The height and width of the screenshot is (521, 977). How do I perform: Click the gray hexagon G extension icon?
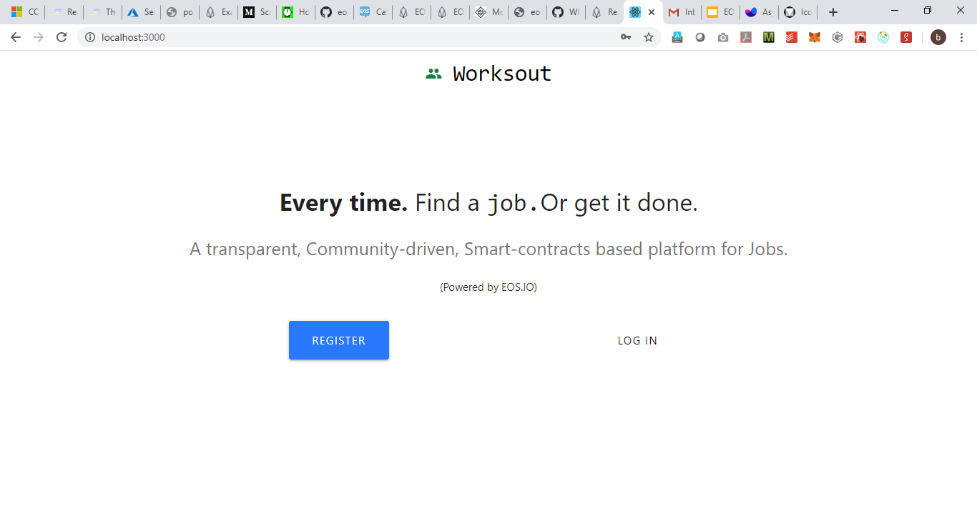click(x=838, y=37)
